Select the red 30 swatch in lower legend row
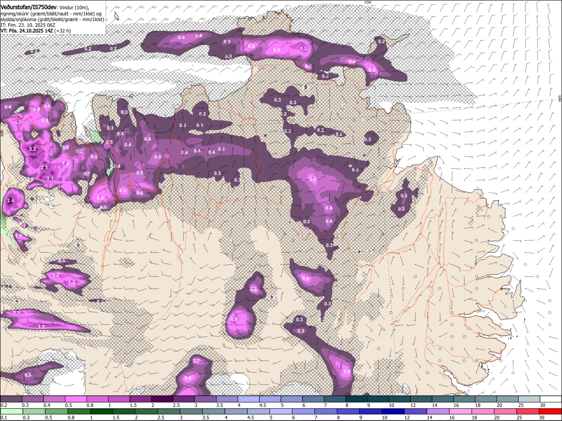This screenshot has width=562, height=421. pyautogui.click(x=551, y=411)
